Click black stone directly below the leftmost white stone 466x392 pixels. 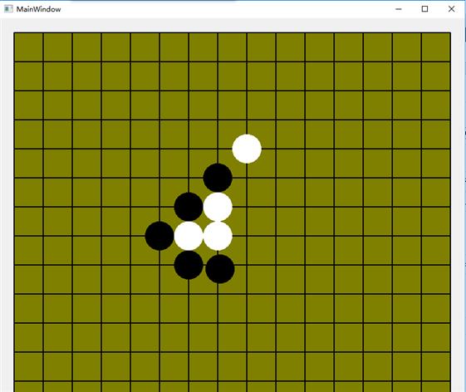[189, 265]
